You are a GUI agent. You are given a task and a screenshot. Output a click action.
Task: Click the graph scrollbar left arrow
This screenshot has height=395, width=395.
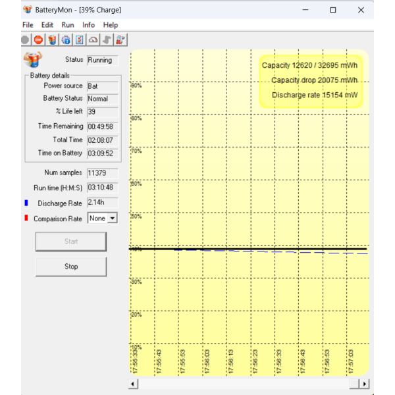pyautogui.click(x=133, y=384)
